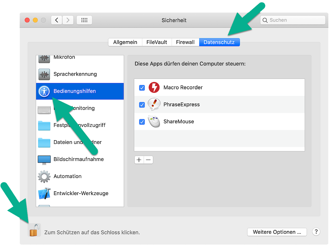Select the Macro Recorder app icon
Image resolution: width=331 pixels, height=247 pixels.
(154, 88)
